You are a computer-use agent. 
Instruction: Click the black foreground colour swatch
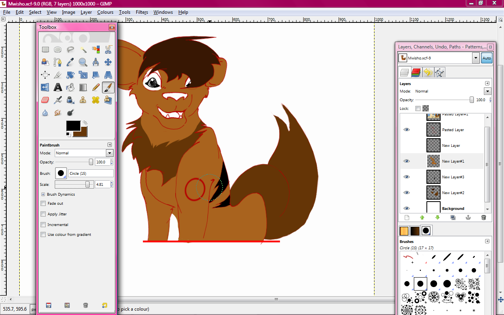(73, 126)
